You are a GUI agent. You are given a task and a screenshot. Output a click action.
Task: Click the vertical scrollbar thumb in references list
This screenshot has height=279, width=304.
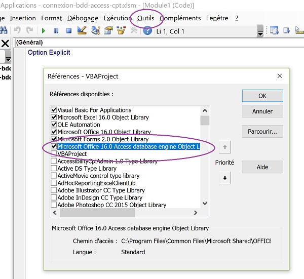[205, 121]
